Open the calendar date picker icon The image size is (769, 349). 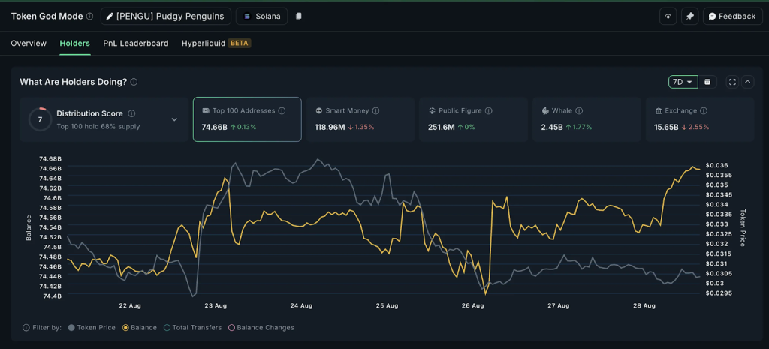[x=707, y=82]
